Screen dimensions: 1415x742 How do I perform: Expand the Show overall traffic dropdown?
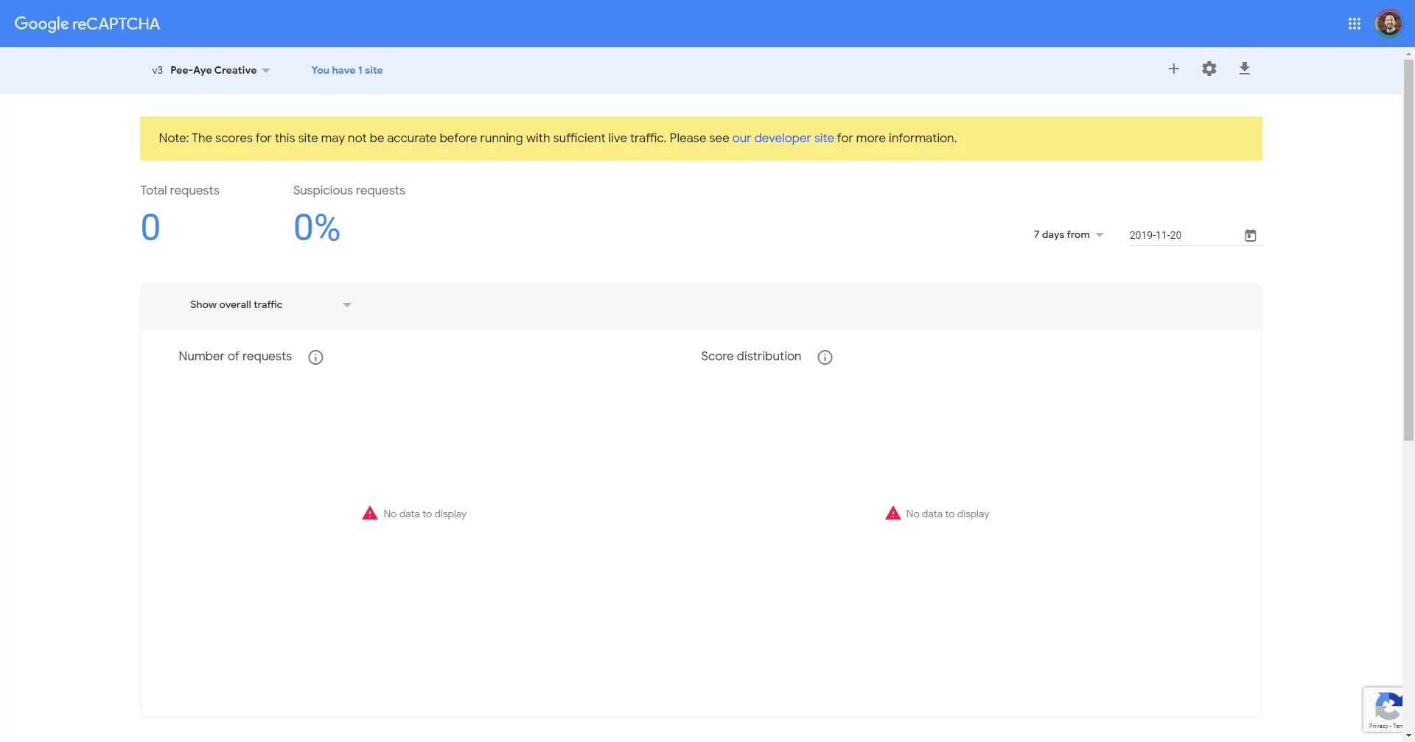270,304
